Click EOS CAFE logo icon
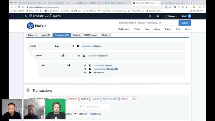215x121 pixels. 31,16
